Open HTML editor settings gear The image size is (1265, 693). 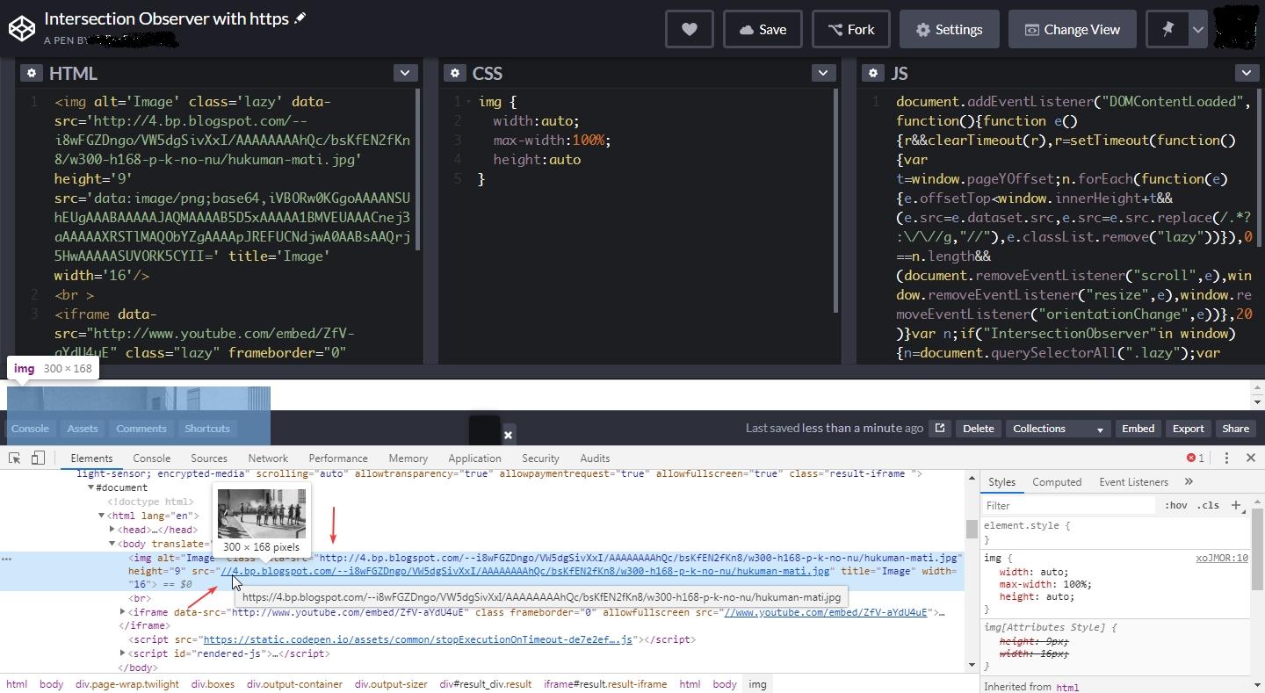[32, 73]
